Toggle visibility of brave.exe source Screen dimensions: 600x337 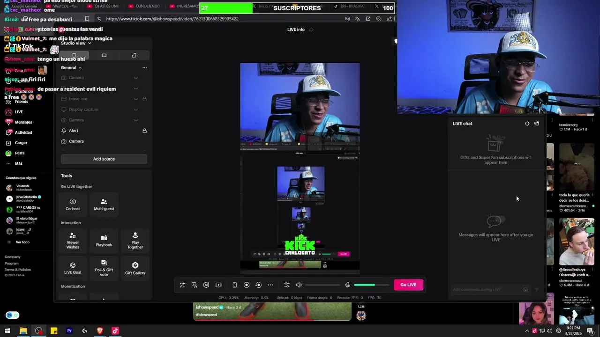coord(136,99)
